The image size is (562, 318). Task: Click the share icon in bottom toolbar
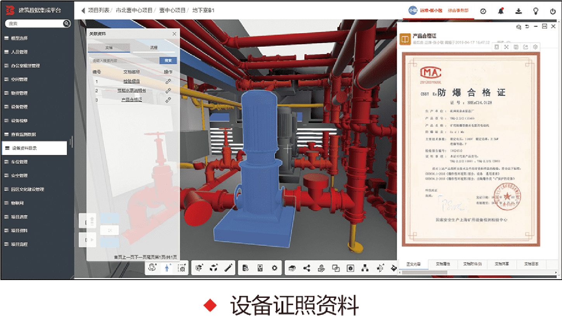[x=307, y=268]
